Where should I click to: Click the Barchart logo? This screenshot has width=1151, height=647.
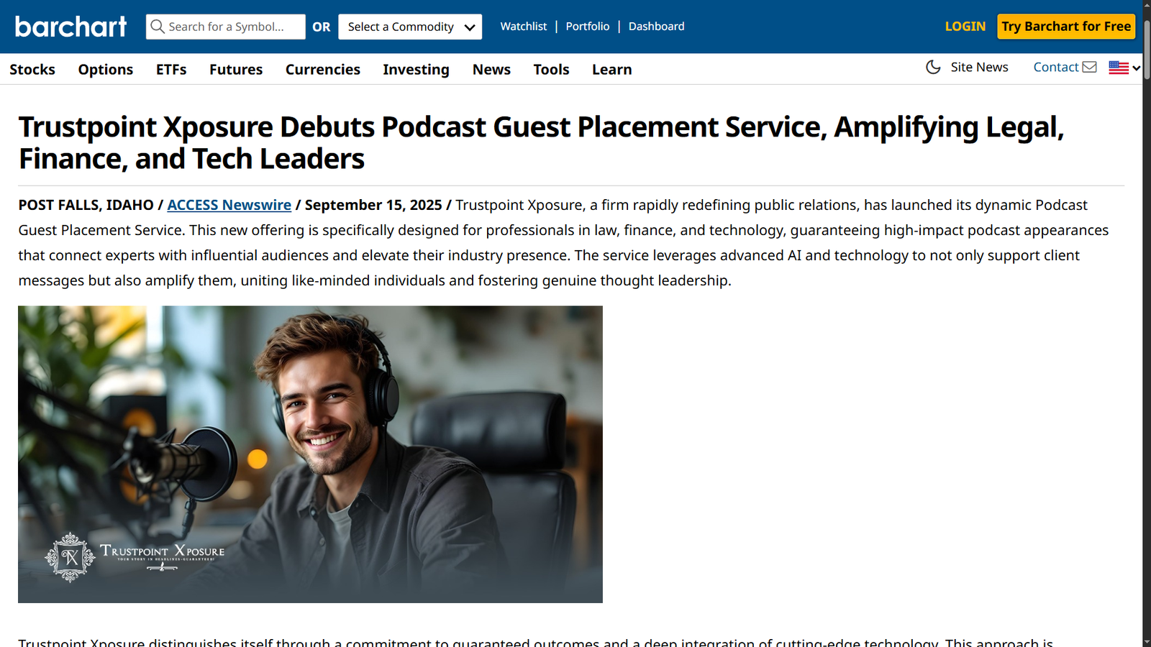tap(70, 27)
